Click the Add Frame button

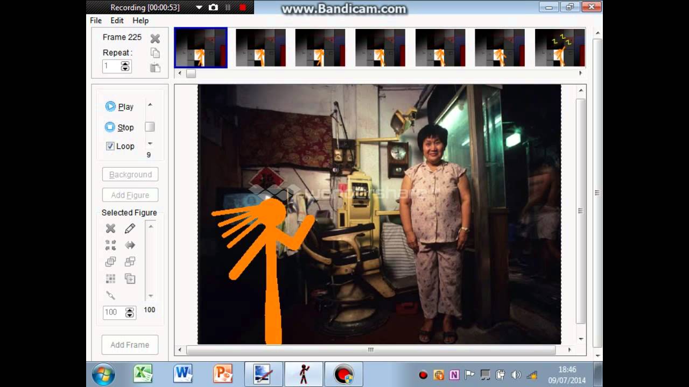coord(130,345)
